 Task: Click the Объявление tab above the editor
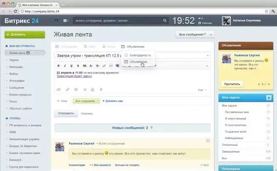[133, 46]
